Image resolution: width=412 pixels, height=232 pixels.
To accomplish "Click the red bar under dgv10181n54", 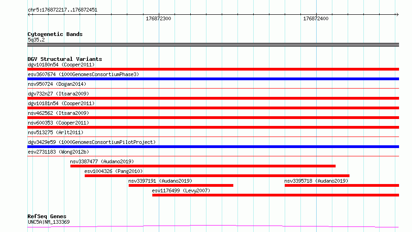I will pos(213,108).
